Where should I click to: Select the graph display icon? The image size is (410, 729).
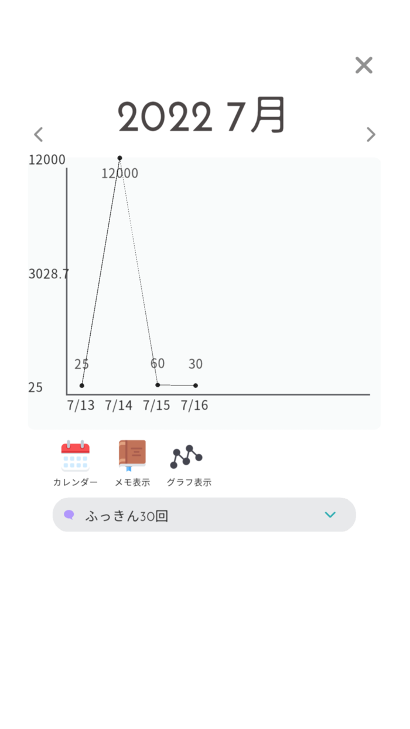point(186,457)
